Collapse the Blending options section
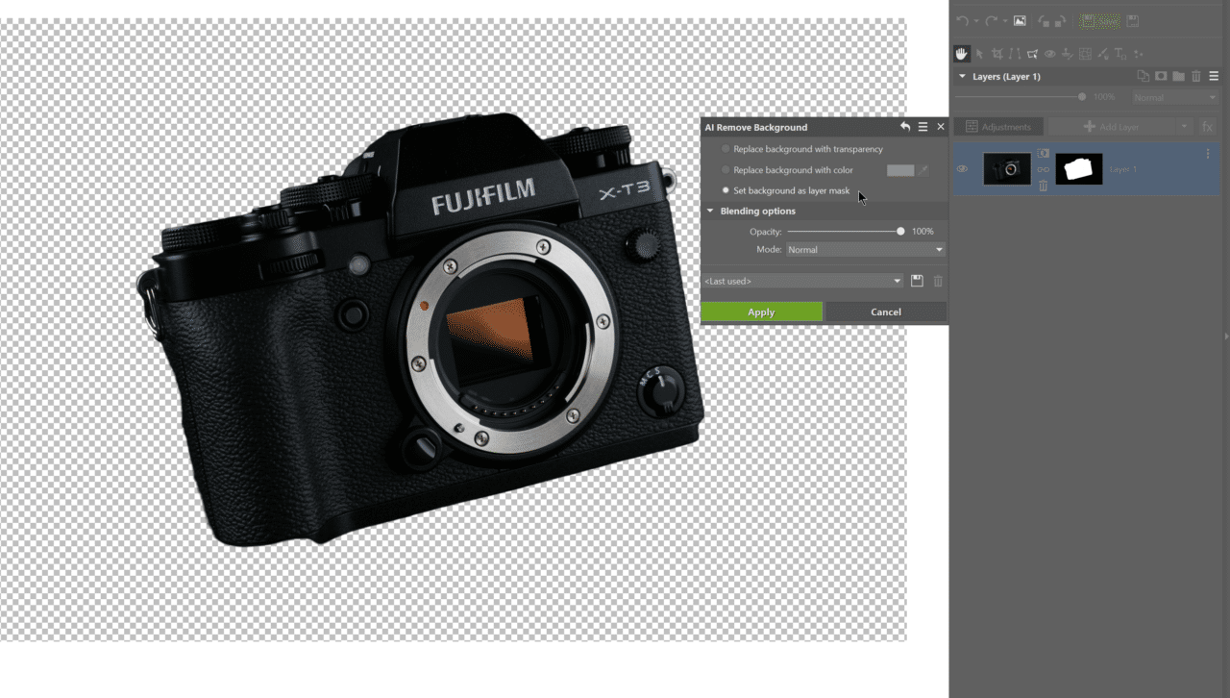The image size is (1230, 698). click(711, 211)
